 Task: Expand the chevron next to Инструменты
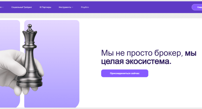73,7
